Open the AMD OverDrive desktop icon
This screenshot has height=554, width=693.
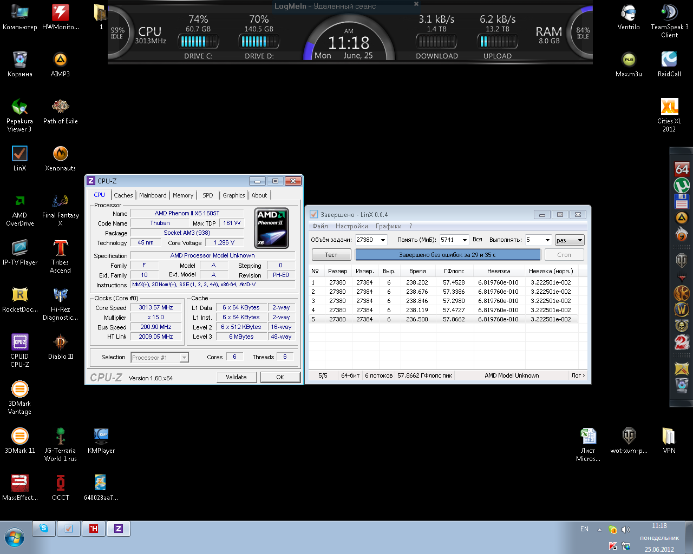point(19,209)
